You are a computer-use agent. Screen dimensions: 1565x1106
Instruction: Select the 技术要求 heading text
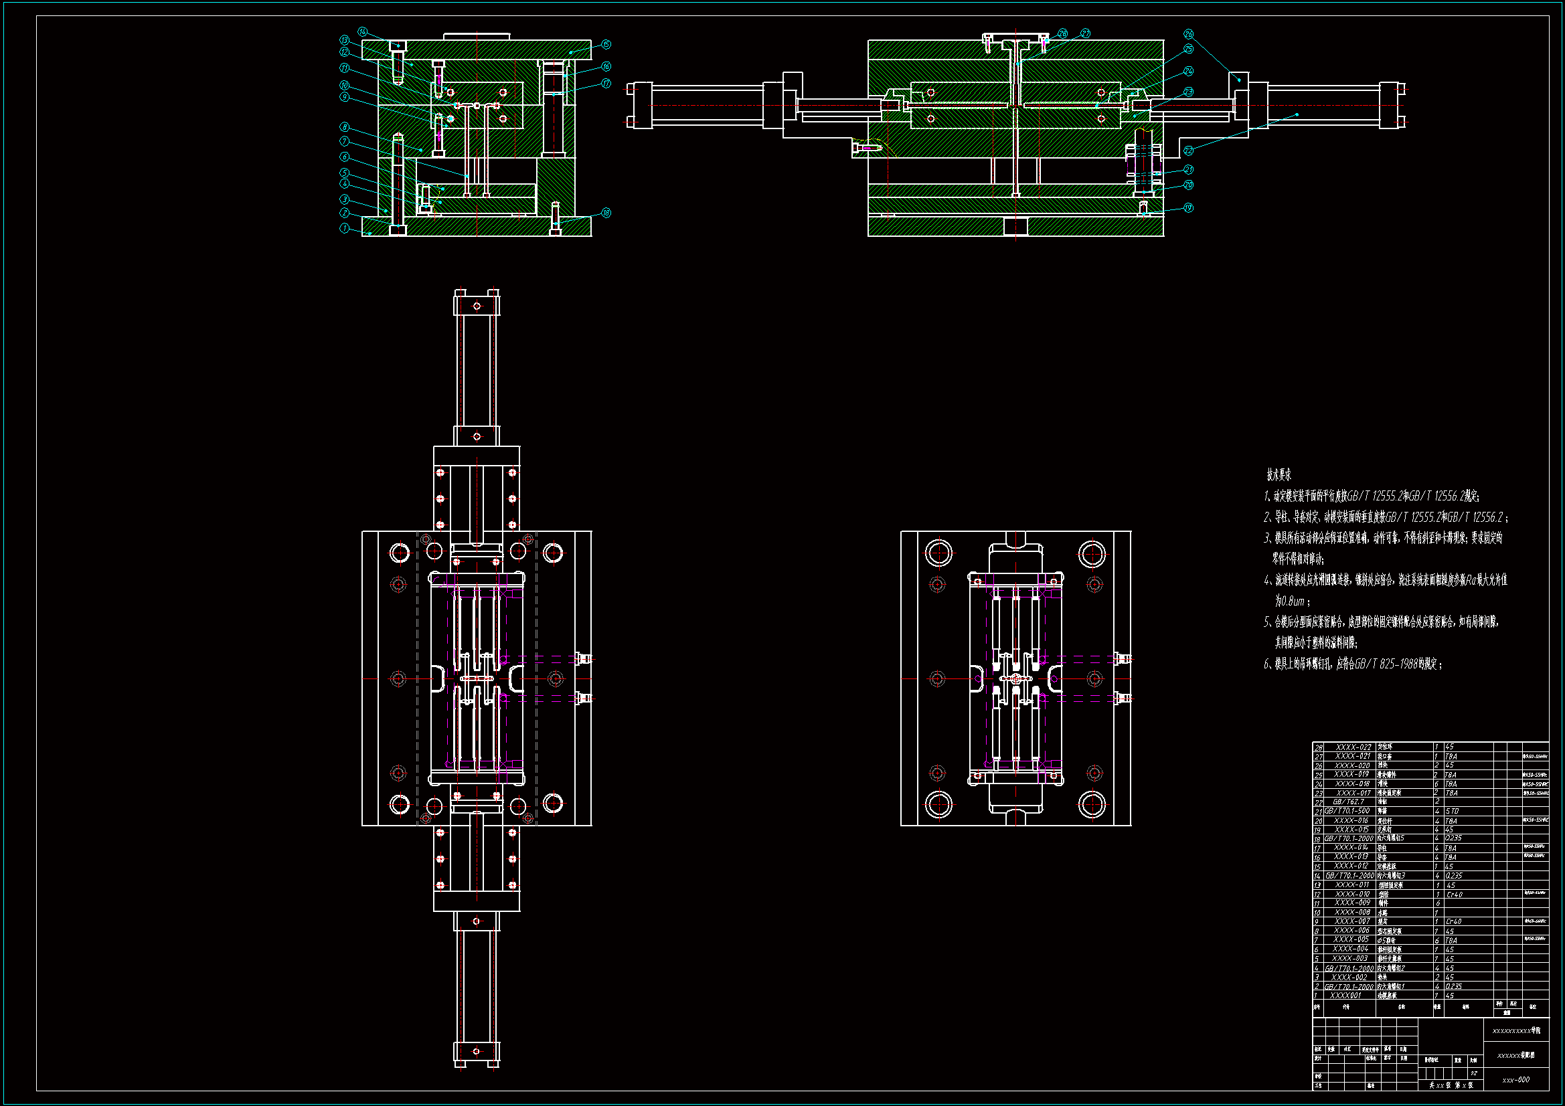1279,474
